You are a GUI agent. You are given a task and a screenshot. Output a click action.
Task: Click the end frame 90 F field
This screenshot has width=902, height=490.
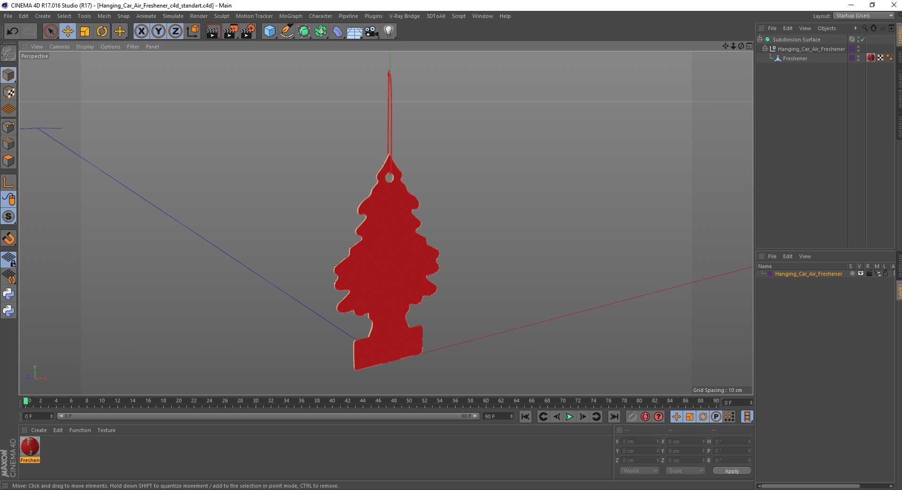click(498, 416)
